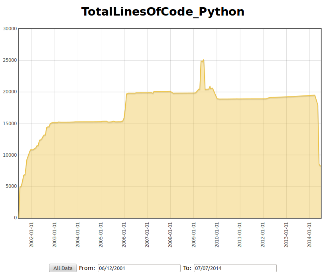327x272 pixels.
Task: Click the shaded area of the chart
Action: (160, 160)
